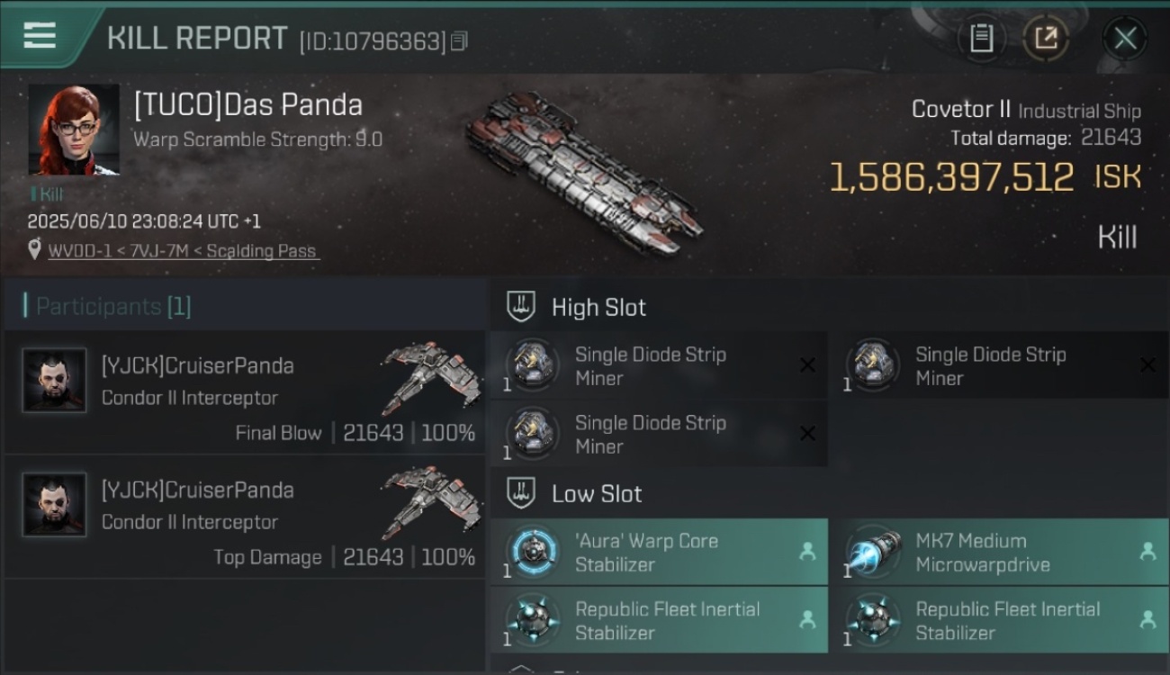1170x675 pixels.
Task: View Das Panda's character portrait
Action: coord(73,130)
